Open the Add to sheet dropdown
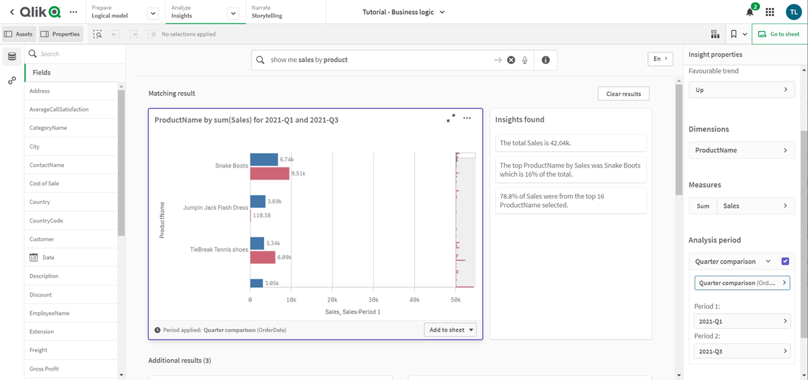The width and height of the screenshot is (808, 380). pyautogui.click(x=452, y=330)
